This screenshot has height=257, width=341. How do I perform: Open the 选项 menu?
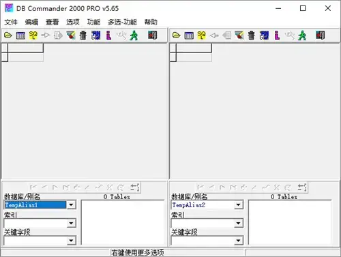click(73, 22)
